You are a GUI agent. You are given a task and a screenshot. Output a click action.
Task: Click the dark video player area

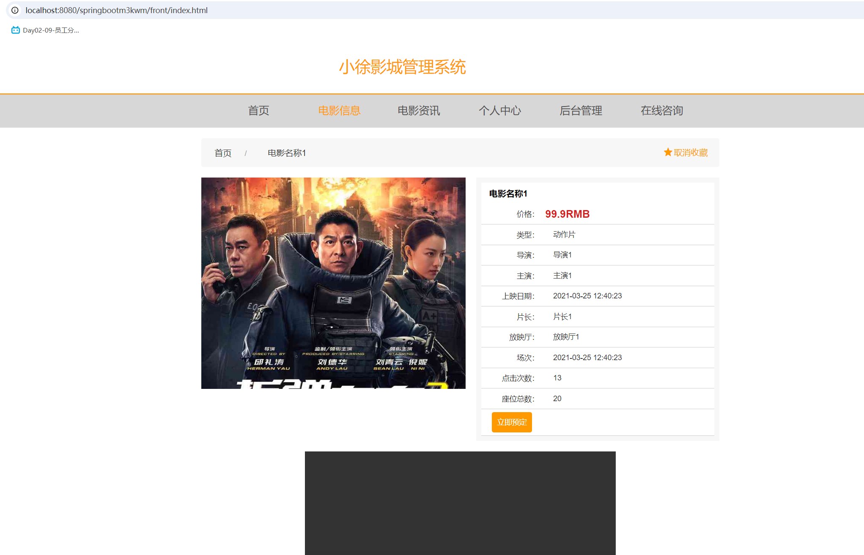point(460,503)
